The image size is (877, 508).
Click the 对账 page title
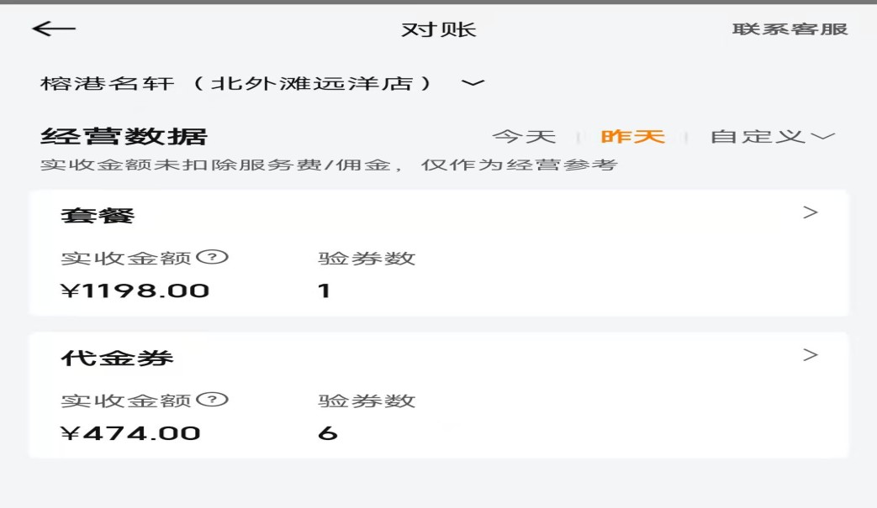point(438,29)
